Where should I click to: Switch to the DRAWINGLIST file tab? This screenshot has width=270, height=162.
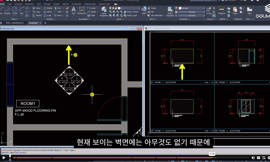coord(15,23)
